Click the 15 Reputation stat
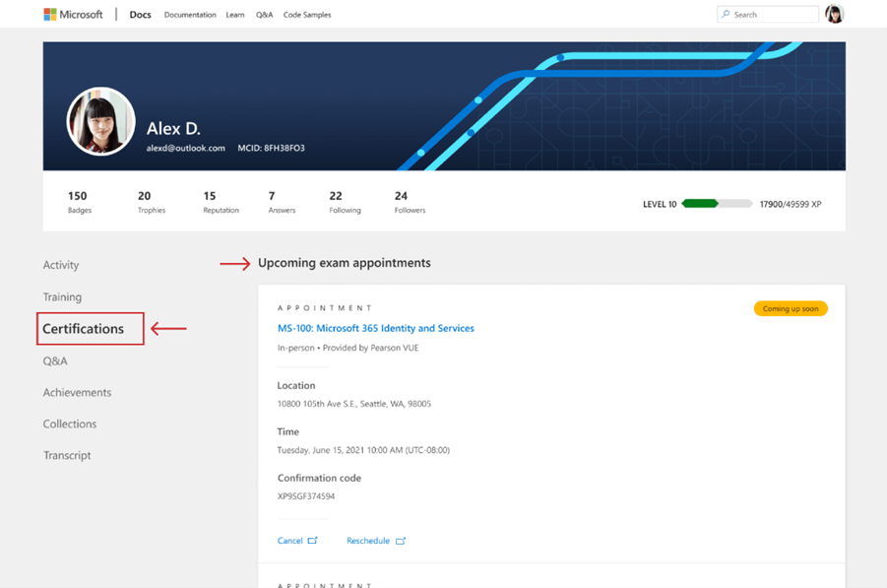Viewport: 887px width, 588px height. coord(221,202)
